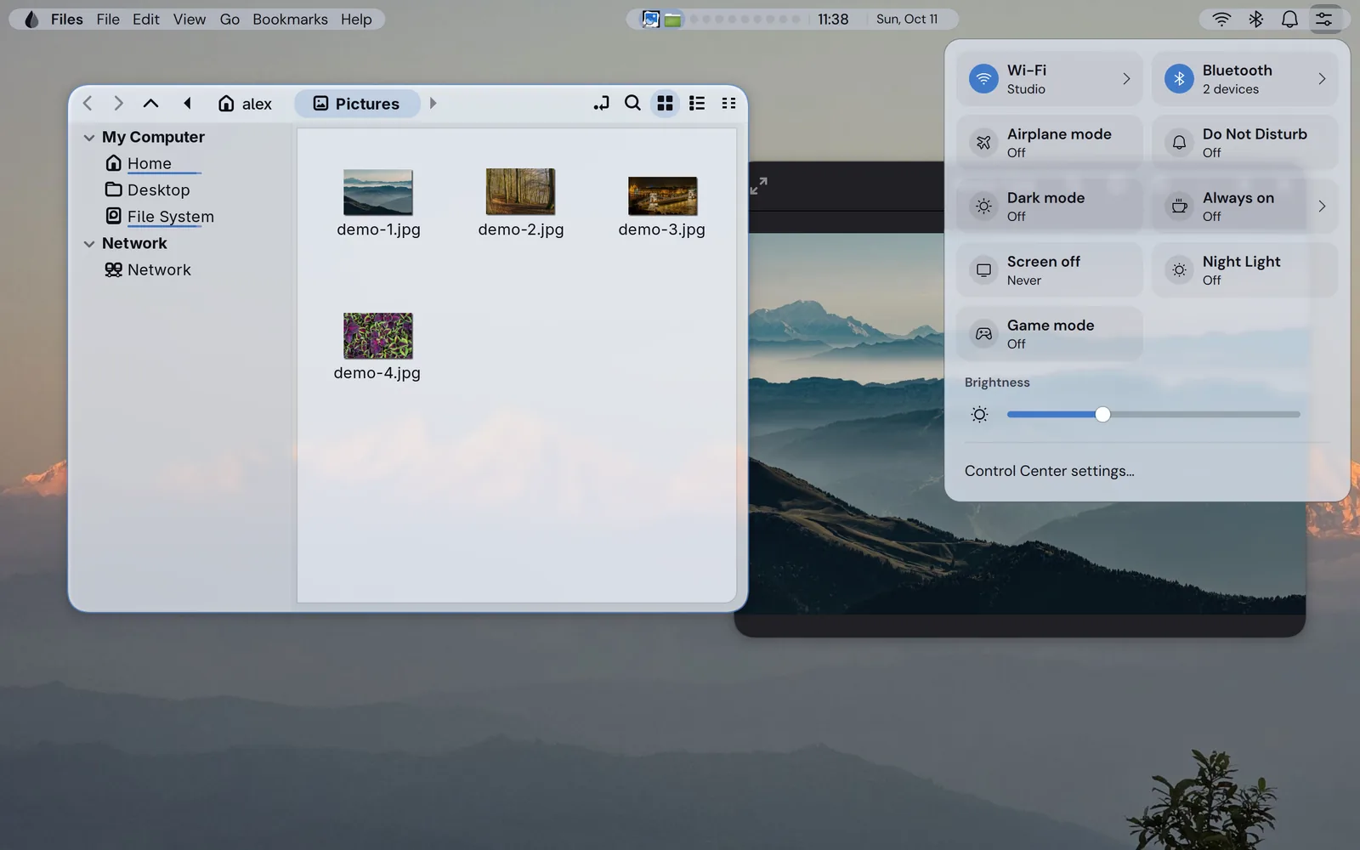Collapse the Network sidebar section
1360x850 pixels.
89,244
